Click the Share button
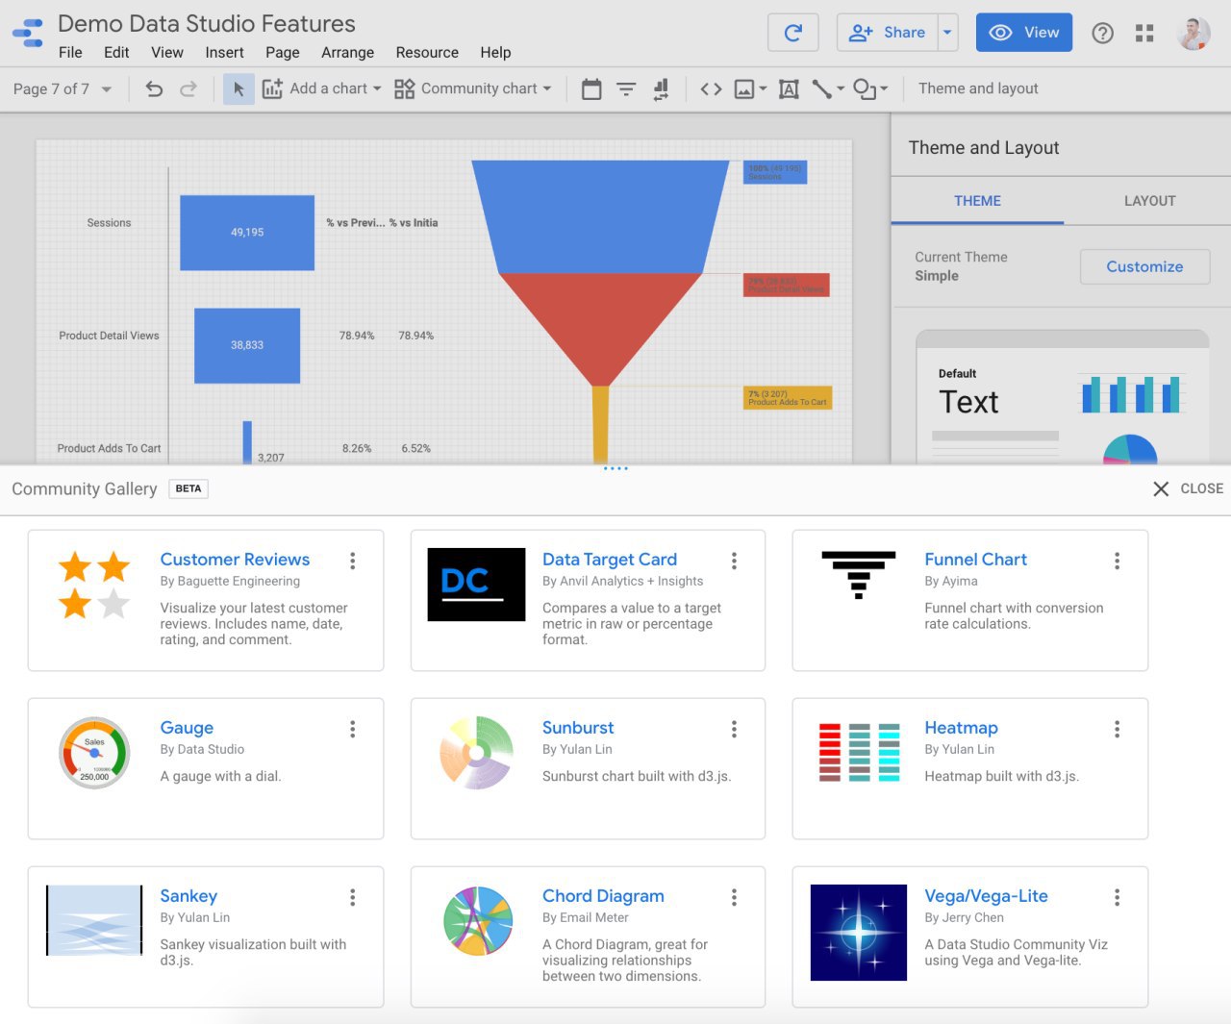This screenshot has height=1024, width=1231. 887,33
